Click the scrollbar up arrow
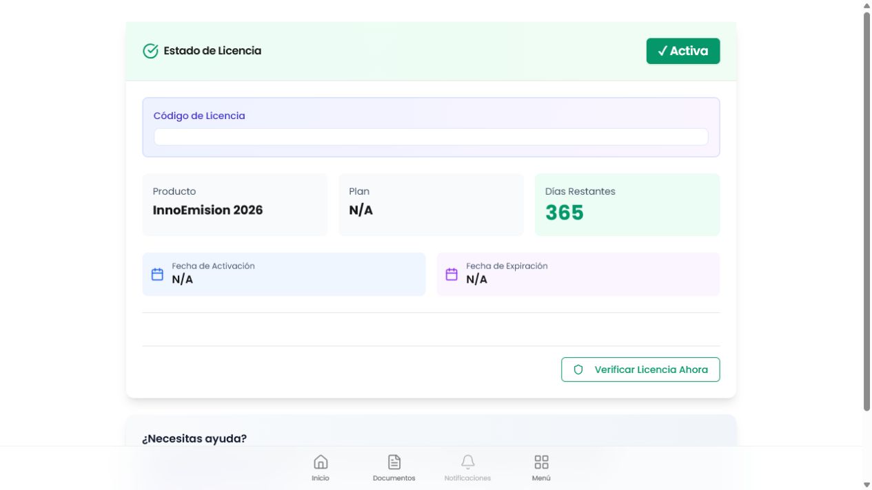 click(x=867, y=5)
